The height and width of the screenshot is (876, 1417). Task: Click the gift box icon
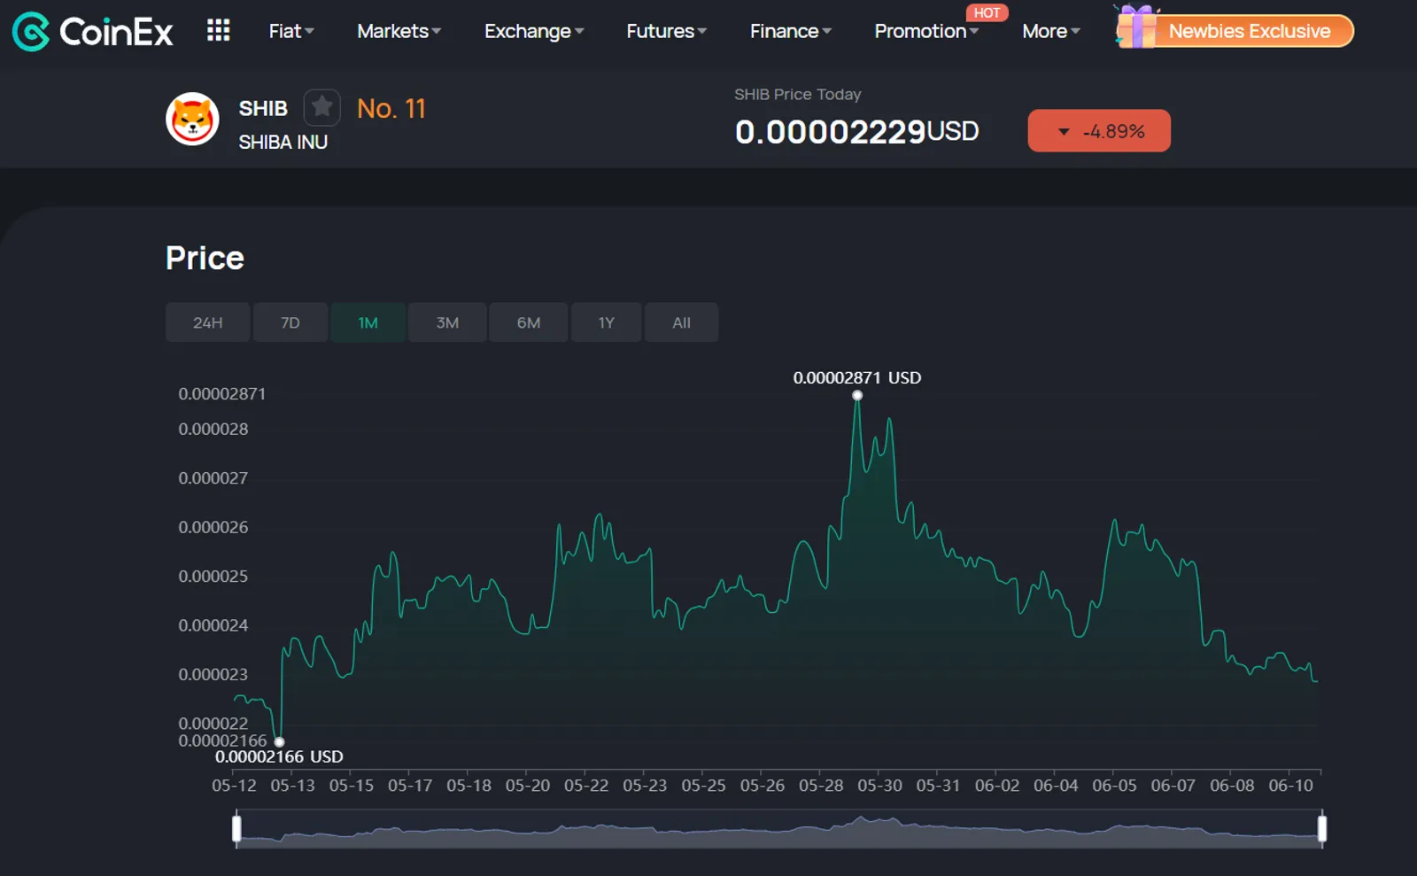point(1136,26)
